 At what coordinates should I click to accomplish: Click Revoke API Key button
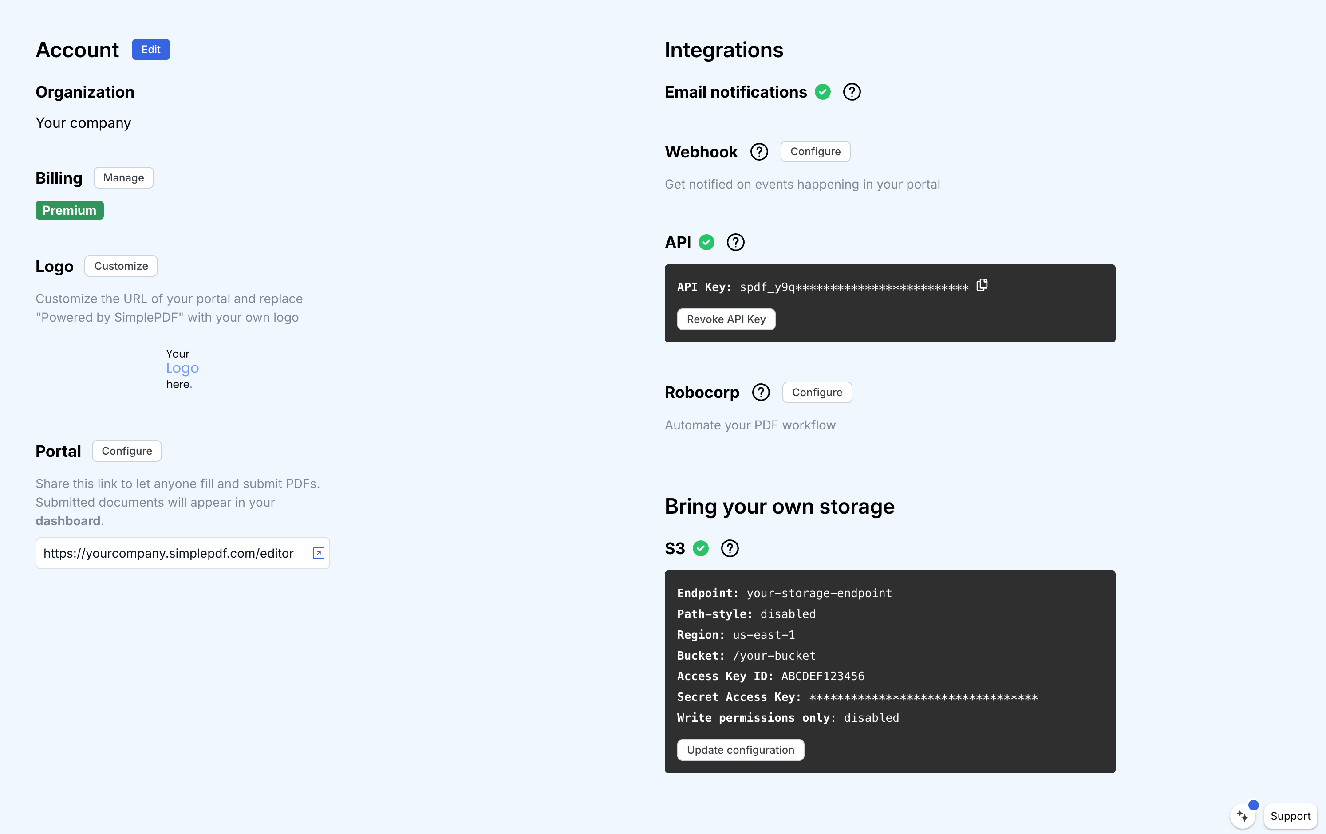[x=726, y=319]
